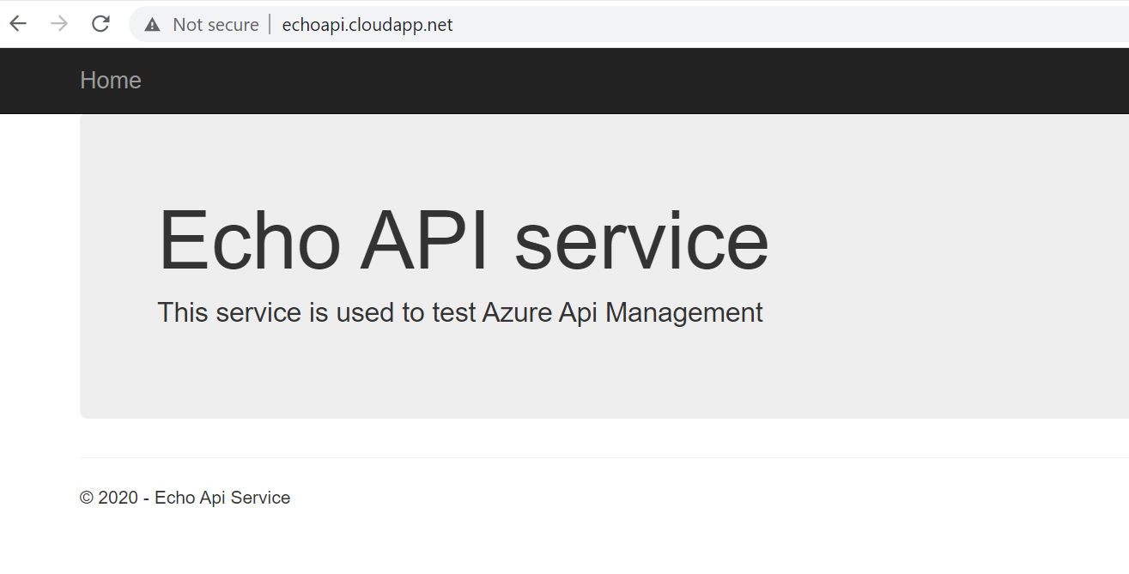Image resolution: width=1129 pixels, height=574 pixels.
Task: Reload the current page
Action: [x=100, y=24]
